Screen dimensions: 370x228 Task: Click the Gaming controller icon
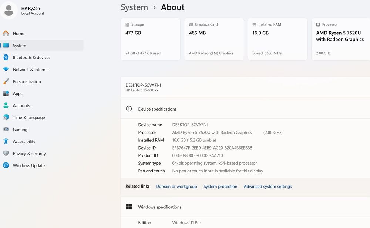coord(6,130)
